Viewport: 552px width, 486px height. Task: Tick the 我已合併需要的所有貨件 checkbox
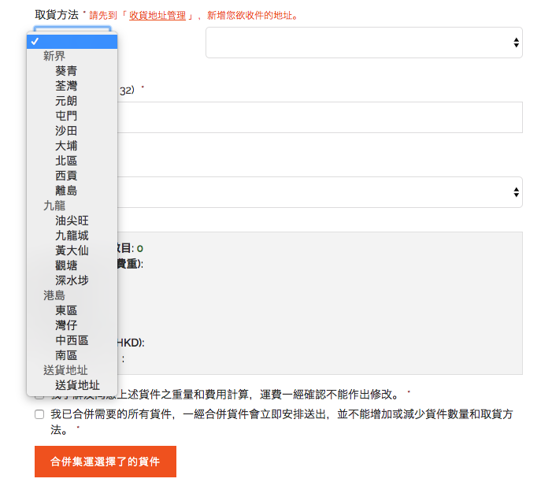[x=39, y=414]
